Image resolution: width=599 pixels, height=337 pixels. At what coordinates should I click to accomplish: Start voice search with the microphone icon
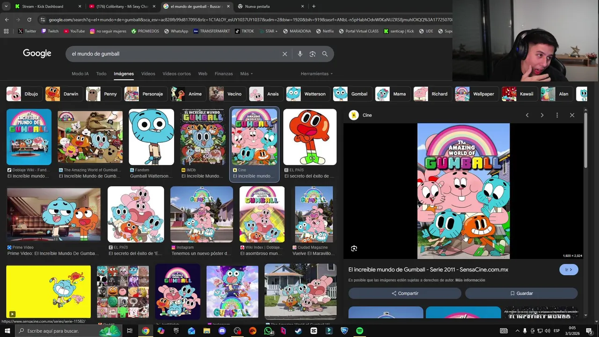click(300, 54)
